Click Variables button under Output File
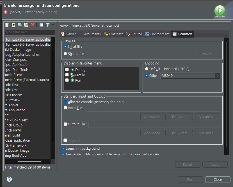 (x=207, y=133)
